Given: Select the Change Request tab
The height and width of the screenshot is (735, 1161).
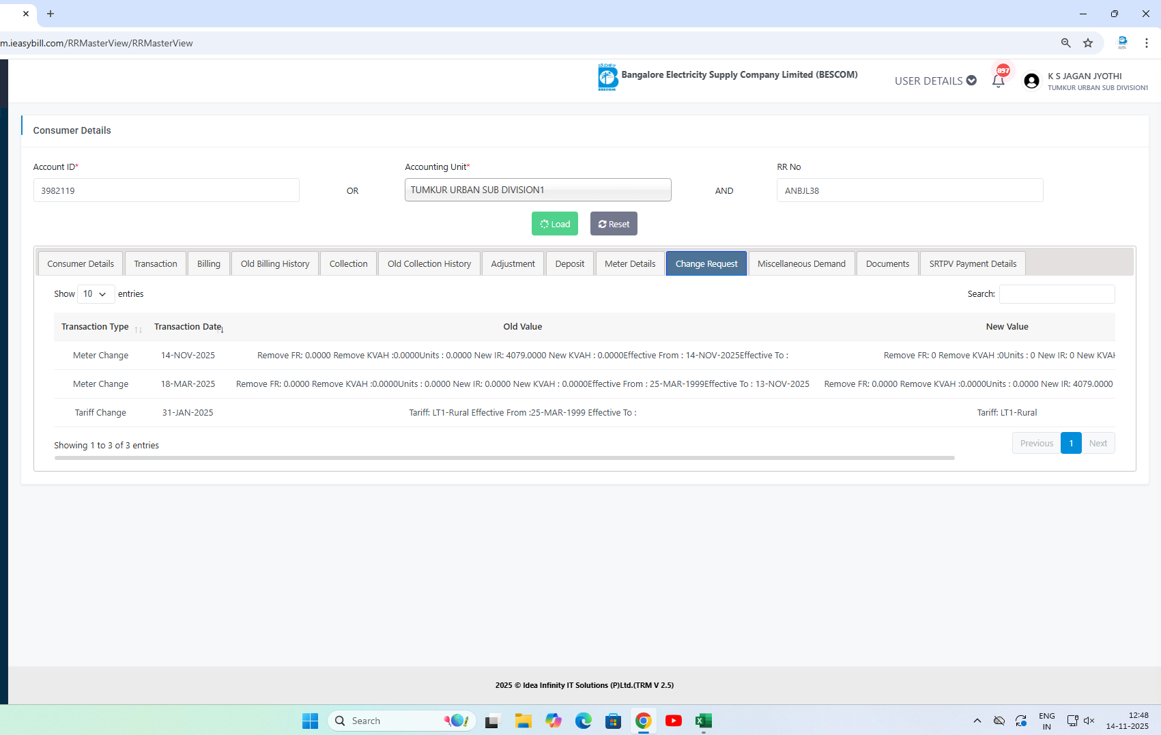Looking at the screenshot, I should (706, 264).
